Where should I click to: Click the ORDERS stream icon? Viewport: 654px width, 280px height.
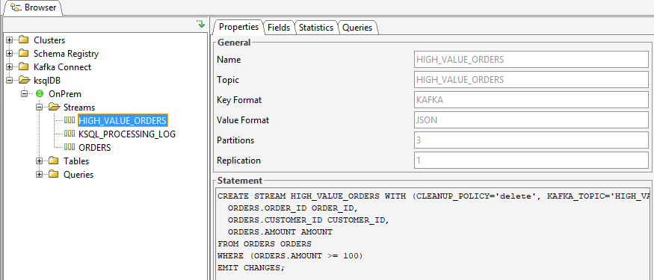[70, 147]
